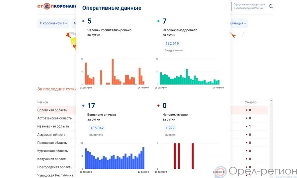Click the 135 042 Выявлено badge
Viewport: 297px width, 178px height.
point(97,128)
